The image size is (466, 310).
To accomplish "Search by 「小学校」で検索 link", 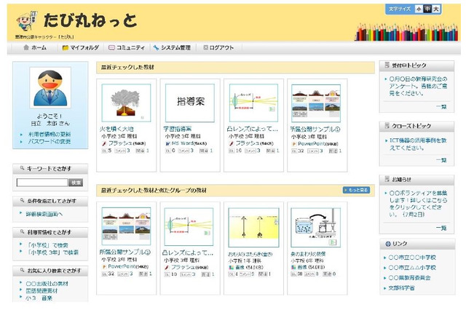I will (x=48, y=245).
